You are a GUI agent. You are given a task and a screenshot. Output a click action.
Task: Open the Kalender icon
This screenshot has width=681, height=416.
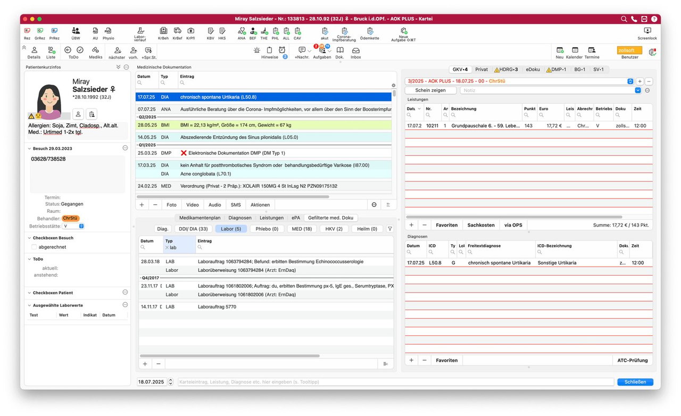[574, 53]
